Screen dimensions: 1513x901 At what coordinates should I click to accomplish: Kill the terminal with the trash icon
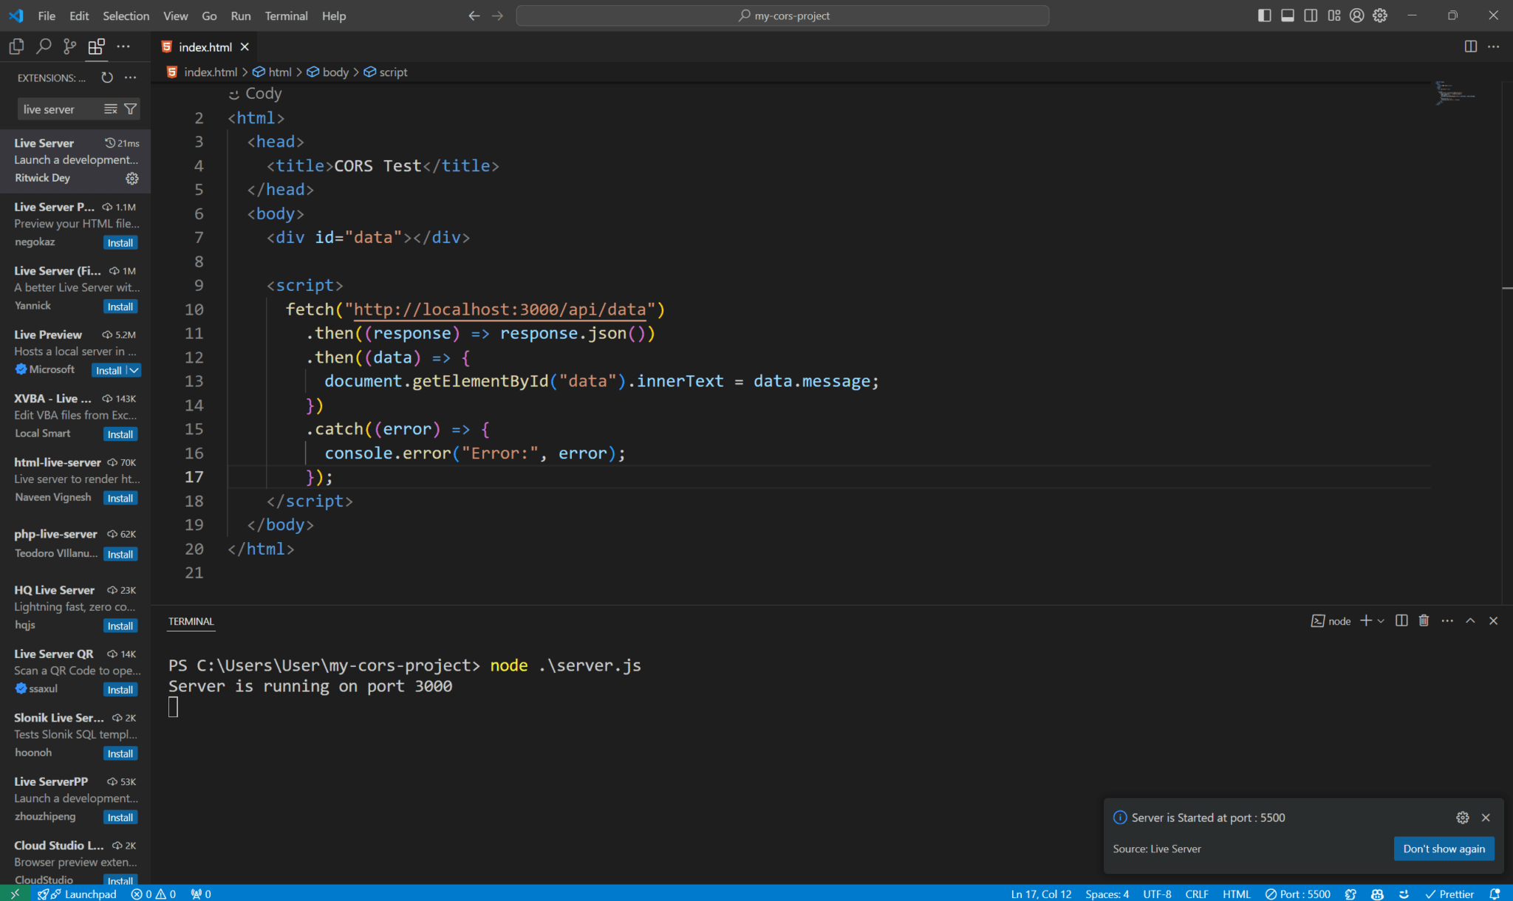(x=1423, y=620)
